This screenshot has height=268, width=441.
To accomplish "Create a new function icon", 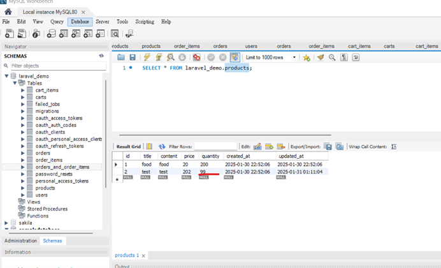I will click(x=100, y=33).
